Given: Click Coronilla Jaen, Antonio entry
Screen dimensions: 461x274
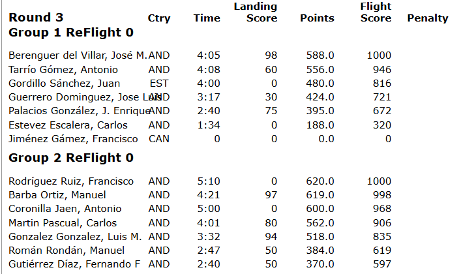Looking at the screenshot, I should pyautogui.click(x=65, y=209).
